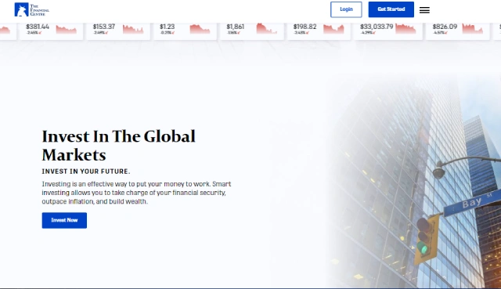This screenshot has height=289, width=501.
Task: Open the $198.82 ticker card
Action: [x=319, y=31]
